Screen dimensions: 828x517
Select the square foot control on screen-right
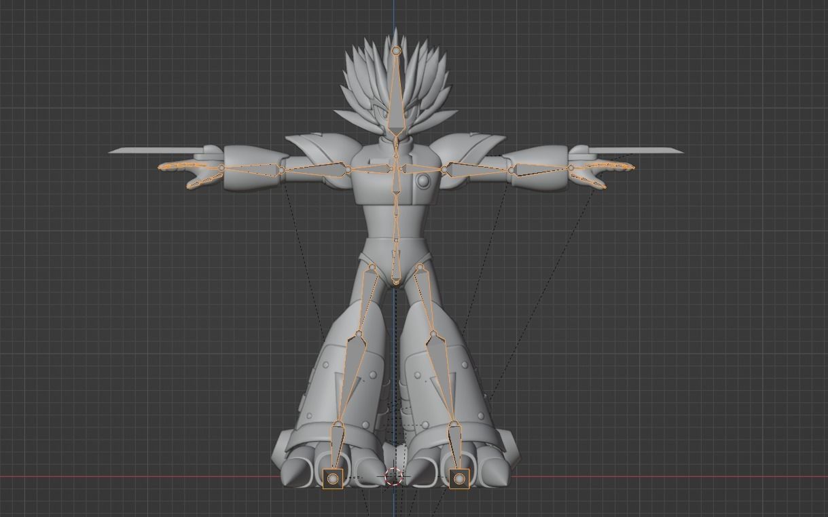click(x=459, y=479)
